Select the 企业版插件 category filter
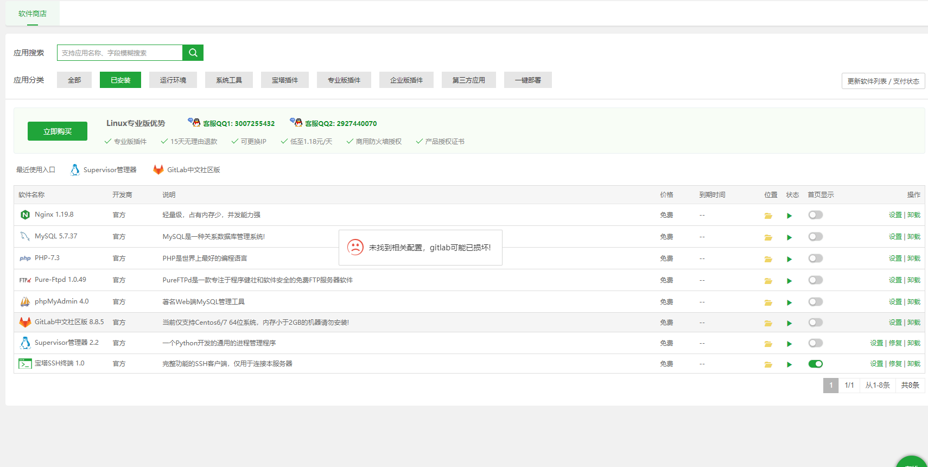The width and height of the screenshot is (928, 467). click(x=406, y=80)
